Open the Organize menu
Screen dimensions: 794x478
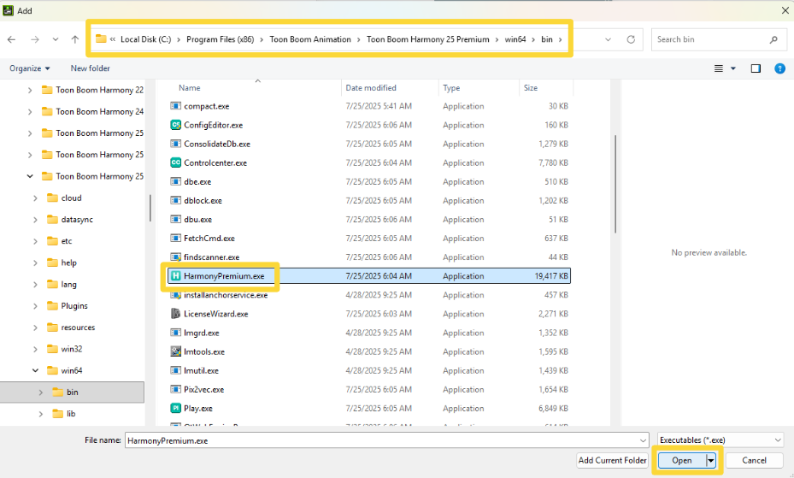click(x=30, y=68)
